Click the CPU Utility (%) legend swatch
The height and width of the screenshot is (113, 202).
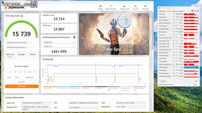coord(101,87)
